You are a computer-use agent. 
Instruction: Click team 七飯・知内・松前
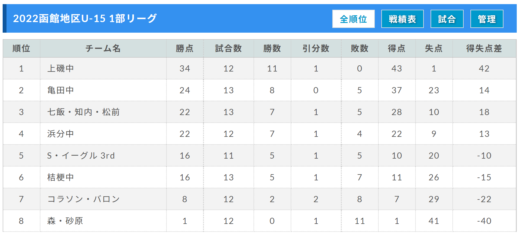(x=84, y=112)
